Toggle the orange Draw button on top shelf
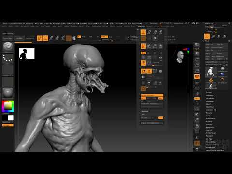 [x=45, y=38]
